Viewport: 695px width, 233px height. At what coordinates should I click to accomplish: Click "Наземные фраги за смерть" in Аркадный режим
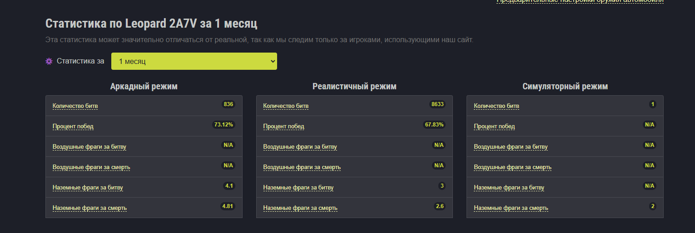click(89, 208)
